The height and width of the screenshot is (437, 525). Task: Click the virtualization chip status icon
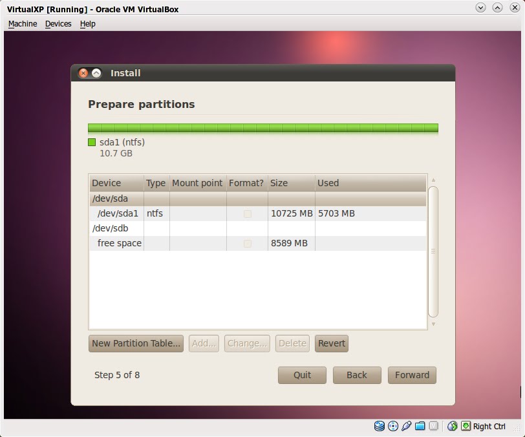434,426
